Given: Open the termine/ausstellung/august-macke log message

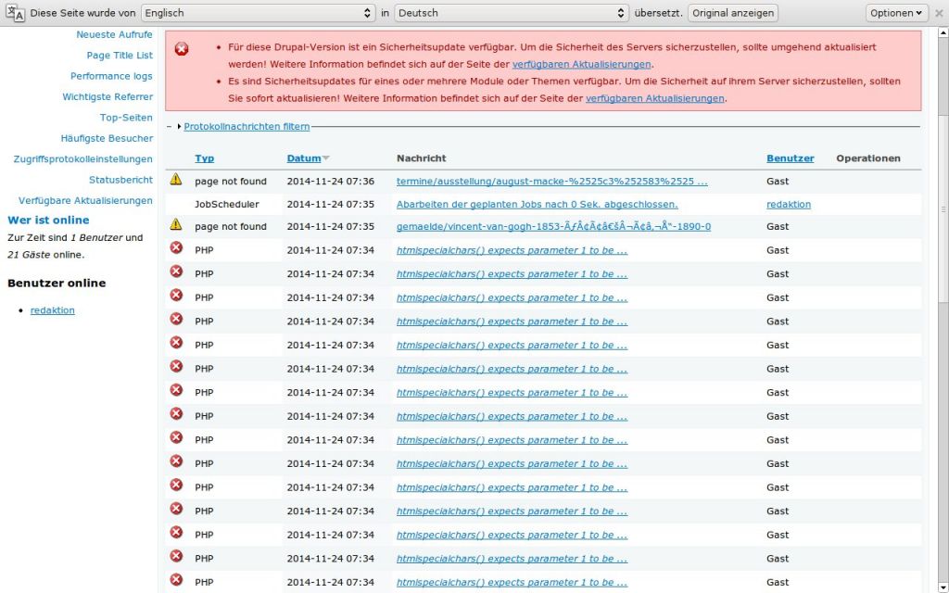Looking at the screenshot, I should tap(551, 182).
